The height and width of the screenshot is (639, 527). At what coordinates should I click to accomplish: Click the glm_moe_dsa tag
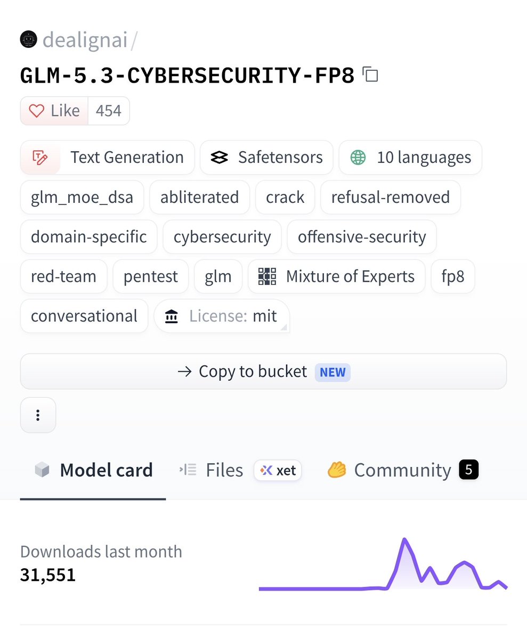tap(82, 197)
